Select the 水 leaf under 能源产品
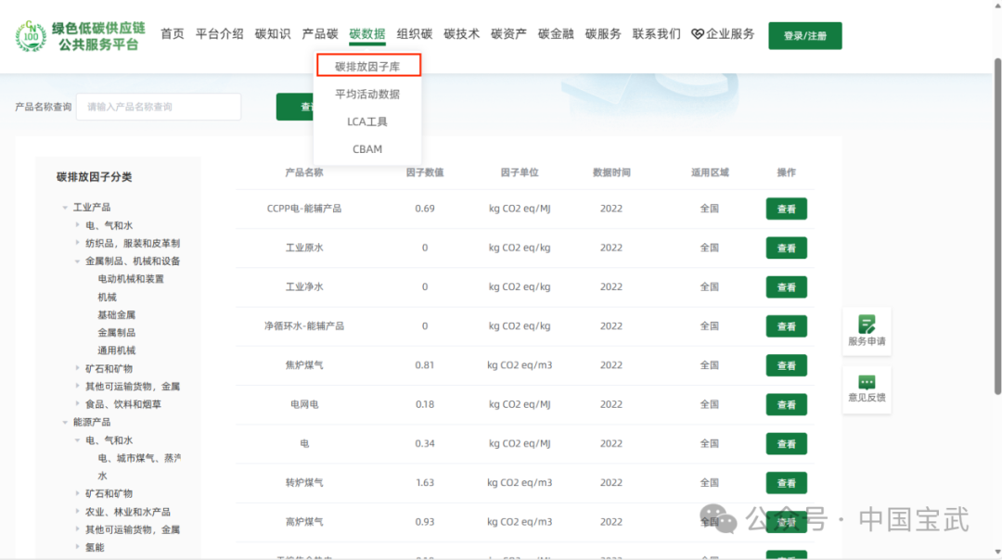The width and height of the screenshot is (1002, 560). point(102,476)
